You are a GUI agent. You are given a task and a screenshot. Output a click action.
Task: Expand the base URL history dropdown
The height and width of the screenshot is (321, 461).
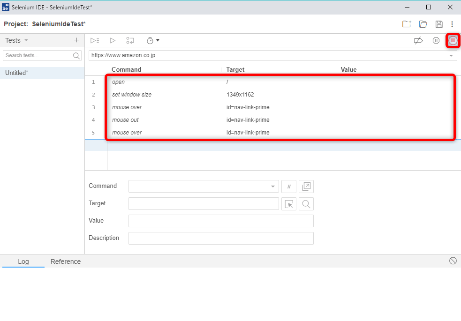(x=451, y=55)
